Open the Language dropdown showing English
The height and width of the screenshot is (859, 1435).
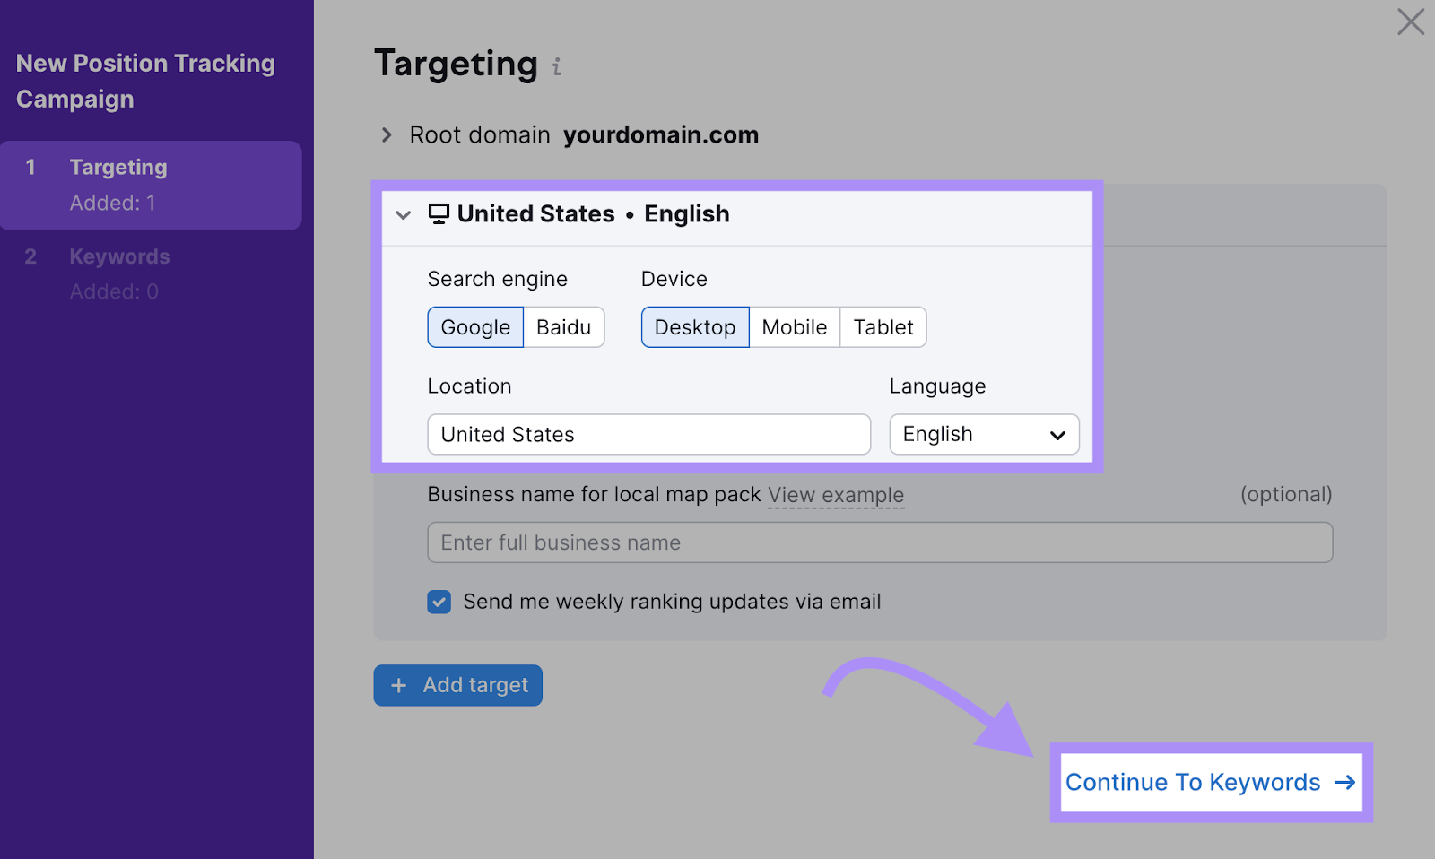984,434
